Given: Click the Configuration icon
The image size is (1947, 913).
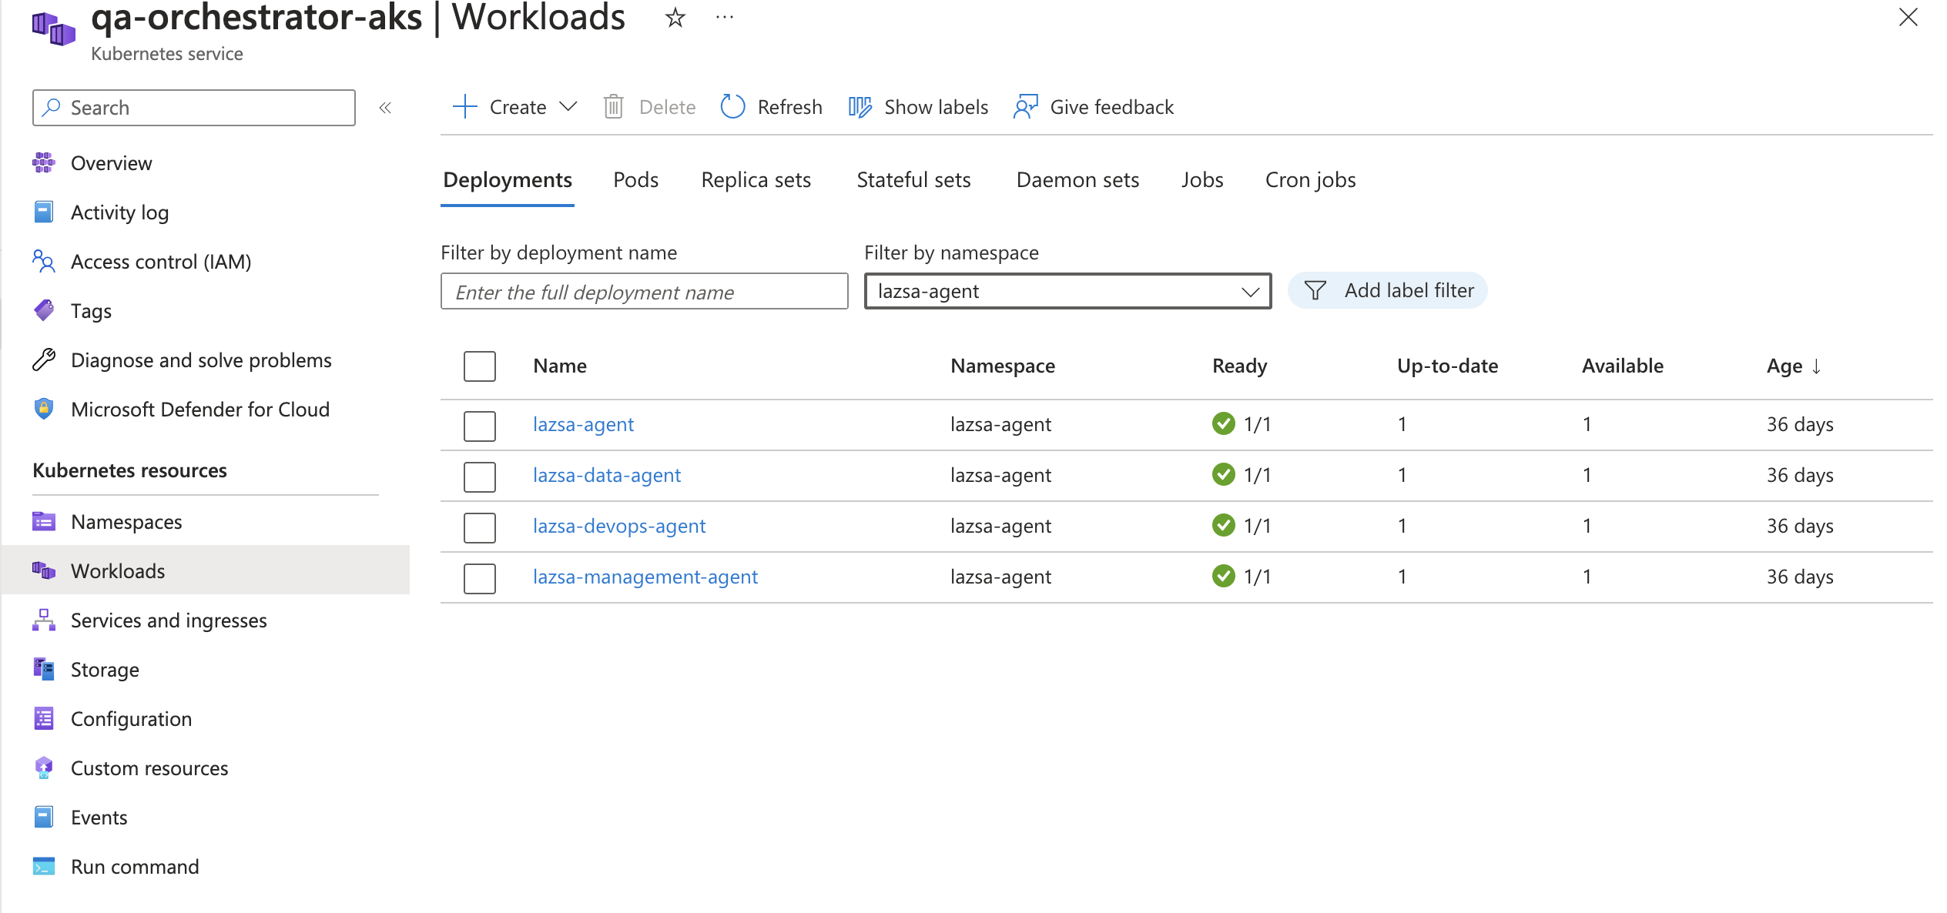Looking at the screenshot, I should pos(44,718).
